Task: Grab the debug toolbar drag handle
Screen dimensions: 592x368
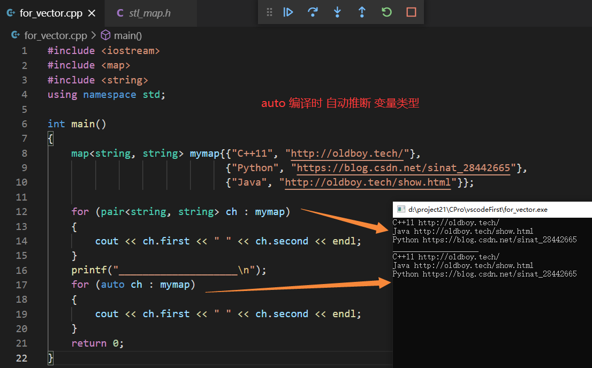Action: click(269, 12)
